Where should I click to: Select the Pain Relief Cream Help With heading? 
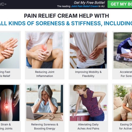(66, 16)
